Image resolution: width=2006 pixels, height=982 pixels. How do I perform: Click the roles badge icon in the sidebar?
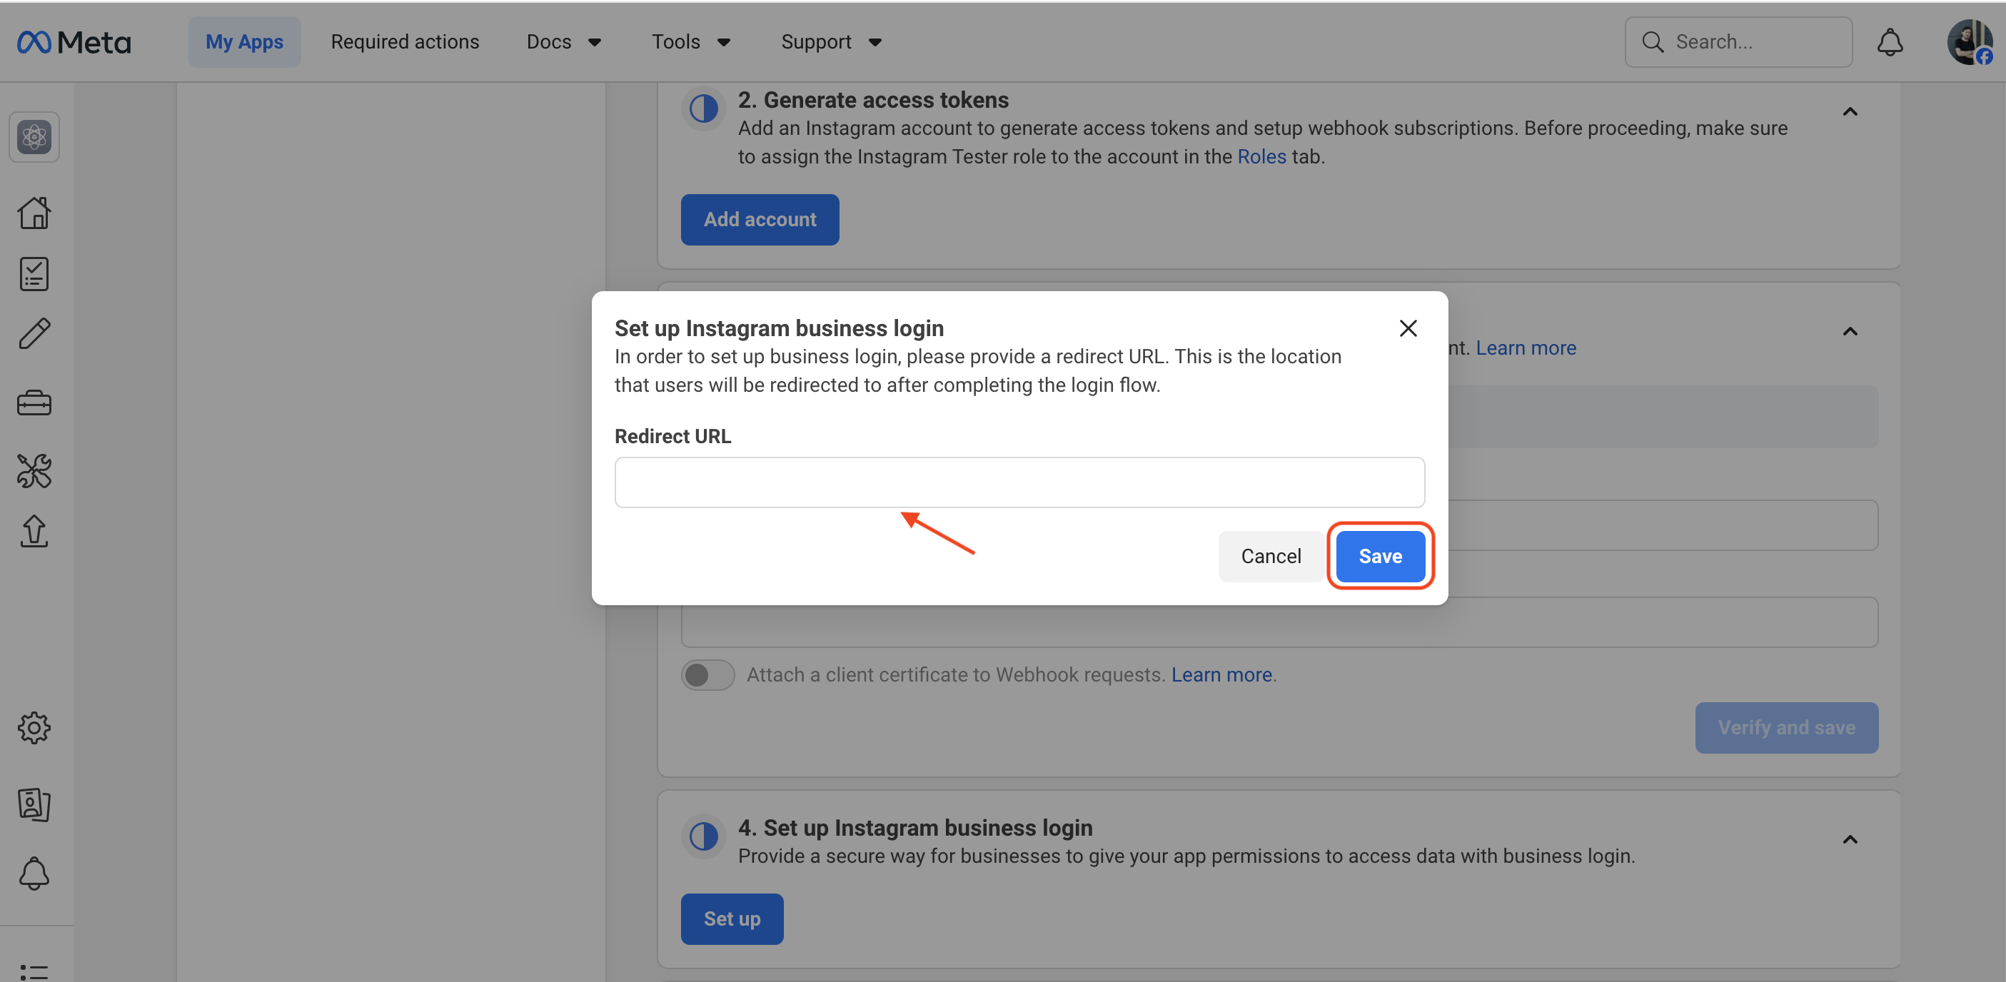pyautogui.click(x=34, y=804)
